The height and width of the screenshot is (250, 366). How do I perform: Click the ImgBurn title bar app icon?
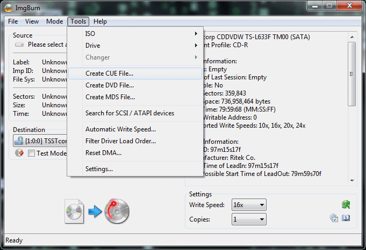[9, 8]
